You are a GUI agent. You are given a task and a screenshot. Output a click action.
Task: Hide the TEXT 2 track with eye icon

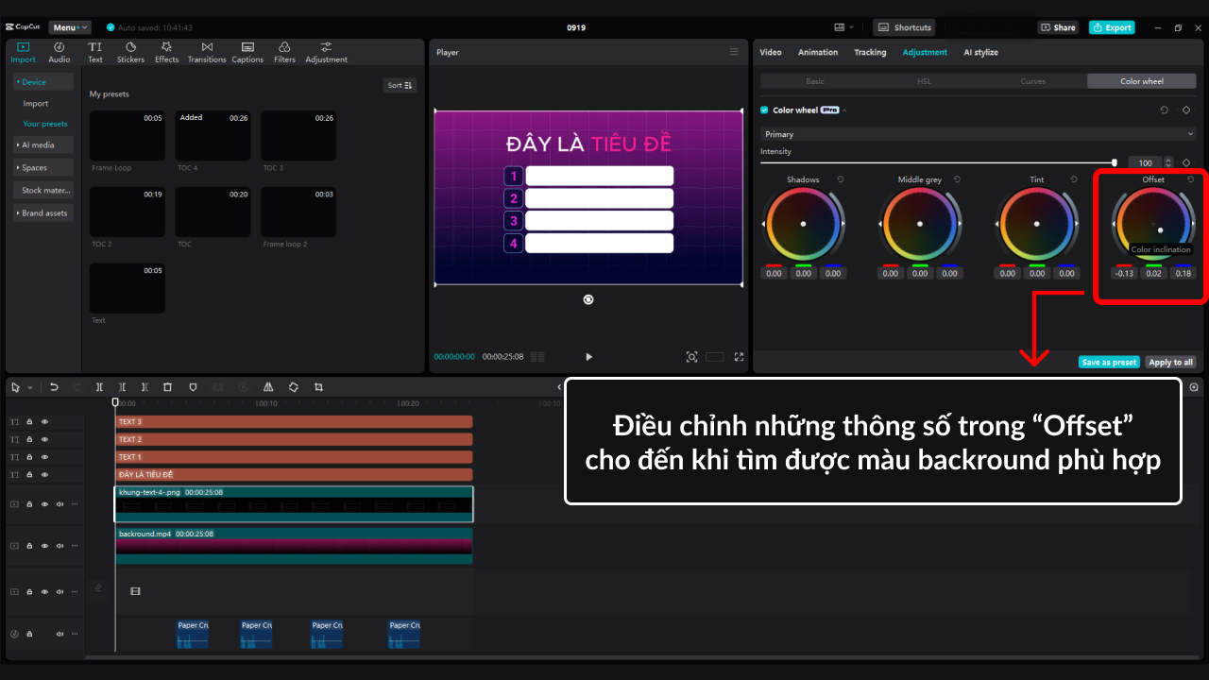pos(44,439)
